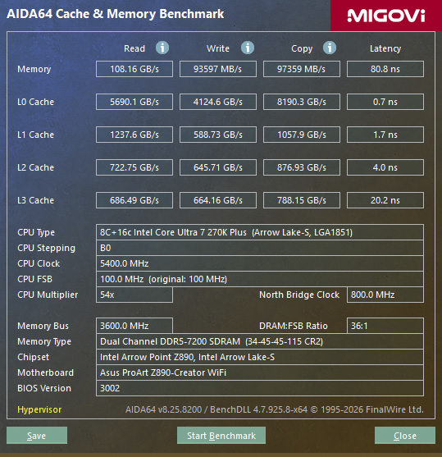The width and height of the screenshot is (442, 457).
Task: Save the benchmark results
Action: pos(37,435)
